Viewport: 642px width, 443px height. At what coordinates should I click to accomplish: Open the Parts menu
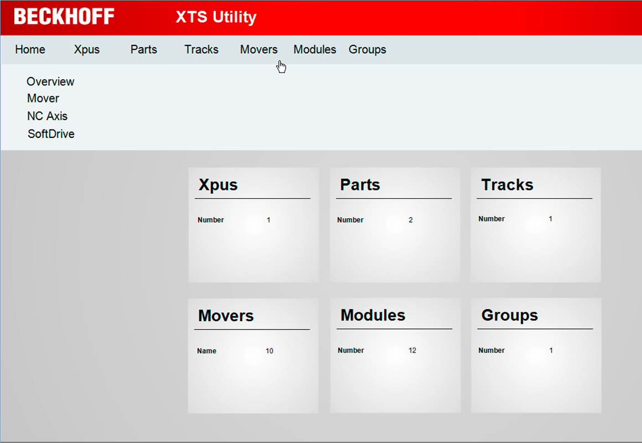click(x=143, y=49)
